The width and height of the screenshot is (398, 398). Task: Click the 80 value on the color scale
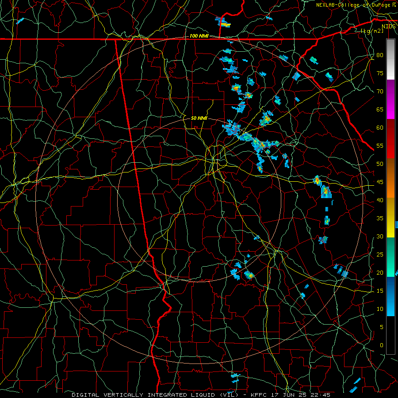380,55
